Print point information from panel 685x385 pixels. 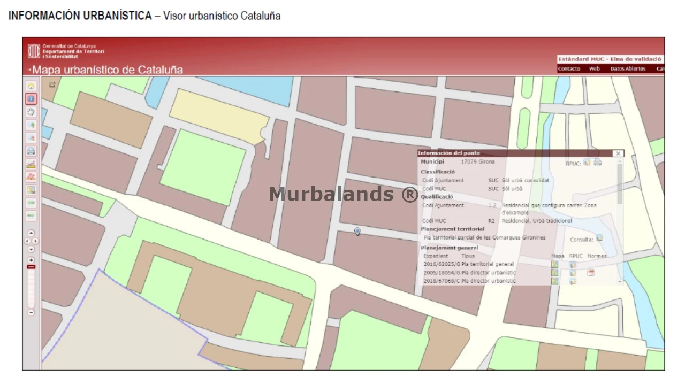(598, 163)
